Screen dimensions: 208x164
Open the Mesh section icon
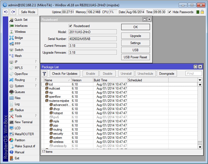11,56
